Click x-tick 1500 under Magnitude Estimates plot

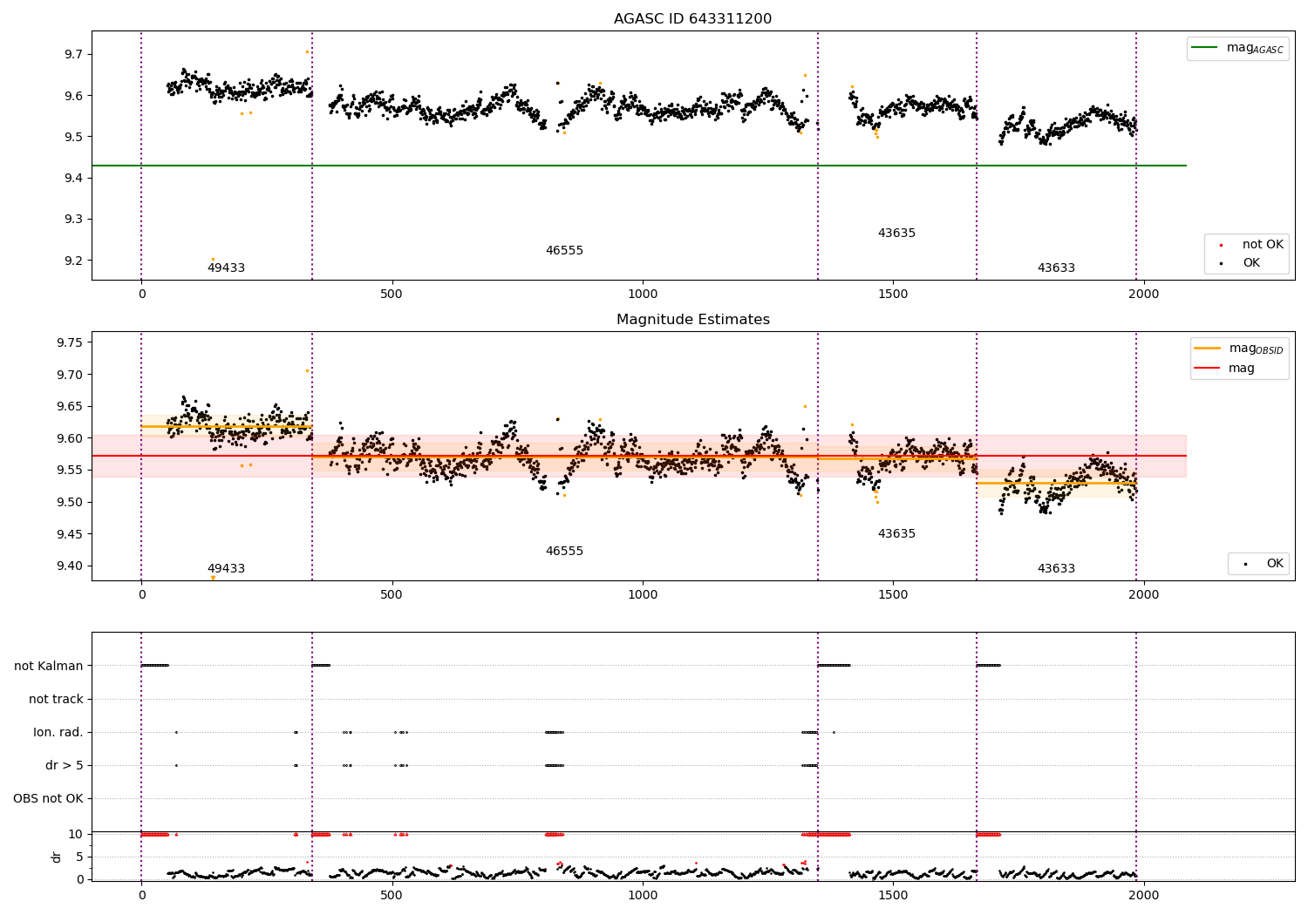coord(893,595)
